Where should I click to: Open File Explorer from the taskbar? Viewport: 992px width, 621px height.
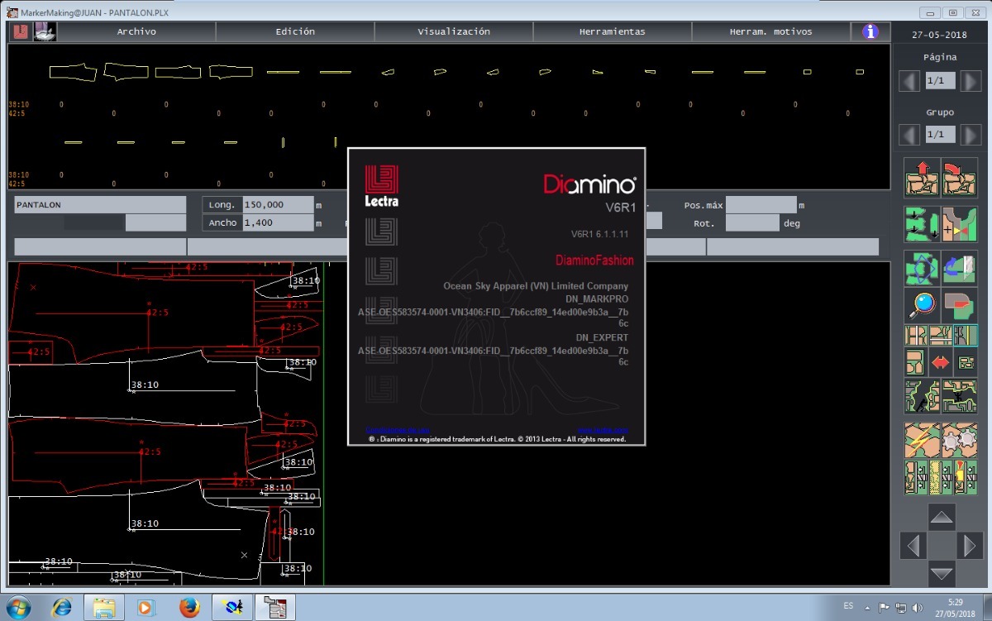coord(104,608)
